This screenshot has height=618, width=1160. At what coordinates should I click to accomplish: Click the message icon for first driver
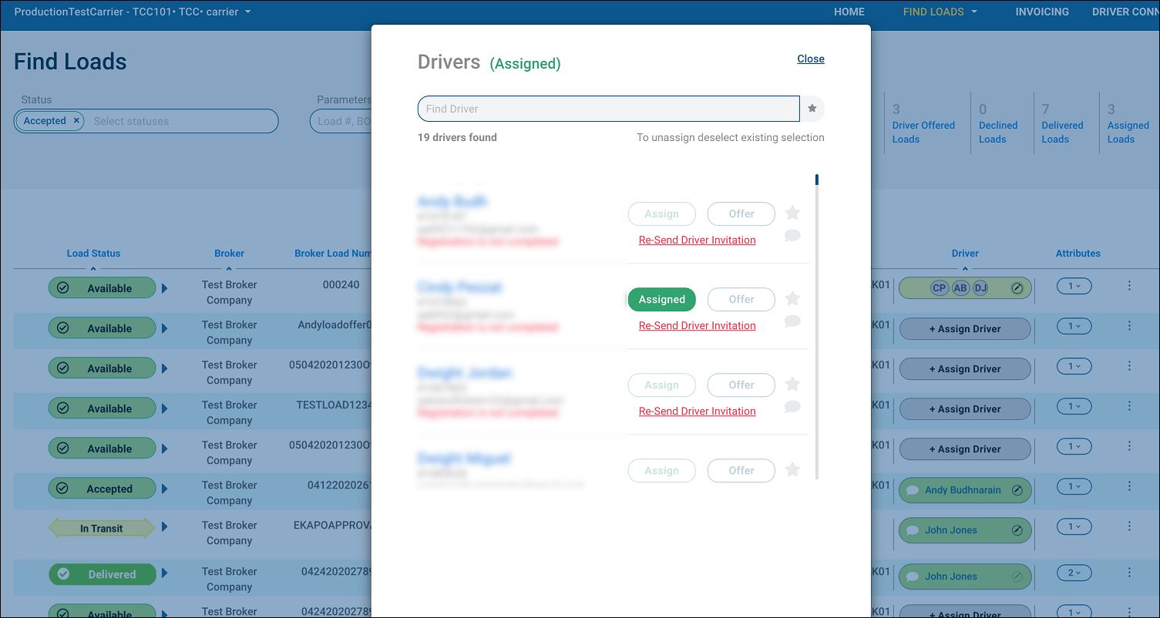792,236
